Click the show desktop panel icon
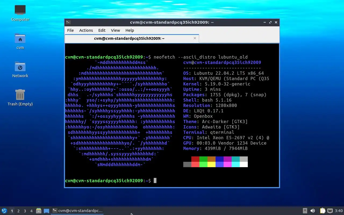This screenshot has width=344, height=215. click(46, 211)
